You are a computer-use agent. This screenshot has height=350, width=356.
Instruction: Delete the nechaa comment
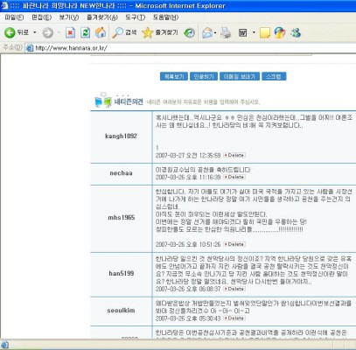[x=234, y=177]
